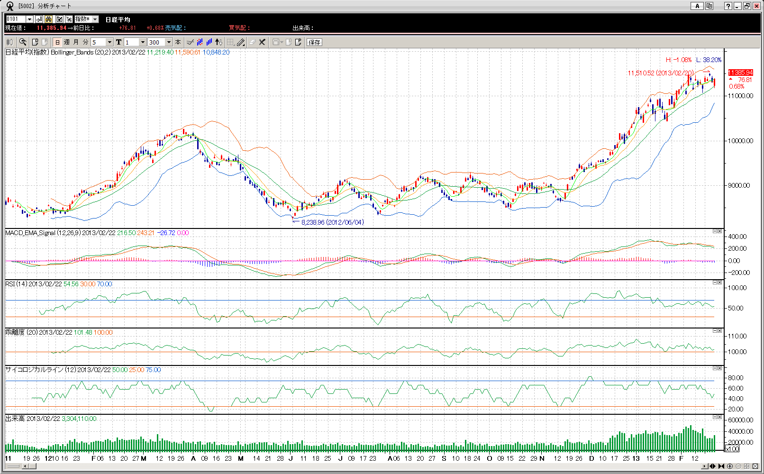764x474 pixels.
Task: Toggle daily (日) chart period
Action: [58, 42]
